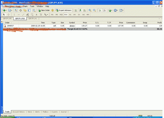Open the Help menu
Viewport: 164px width, 118px height.
(47, 6)
